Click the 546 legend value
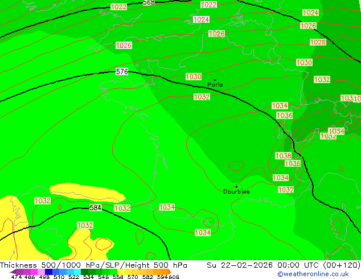The height and width of the screenshot is (279, 361). point(103,277)
